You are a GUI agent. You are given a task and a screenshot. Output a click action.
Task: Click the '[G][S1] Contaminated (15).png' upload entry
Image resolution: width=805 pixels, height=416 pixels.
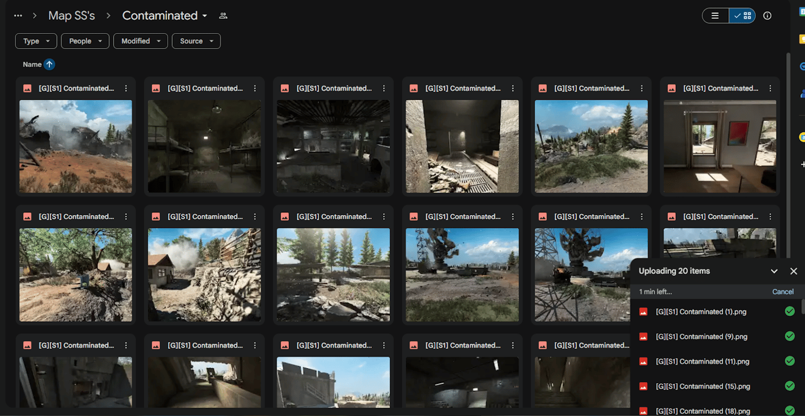click(716, 386)
